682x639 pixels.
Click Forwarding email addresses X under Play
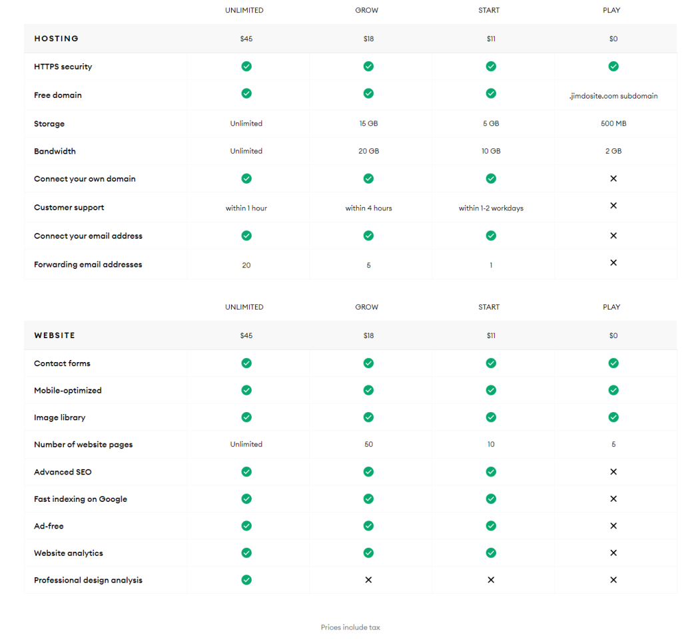[x=613, y=263]
